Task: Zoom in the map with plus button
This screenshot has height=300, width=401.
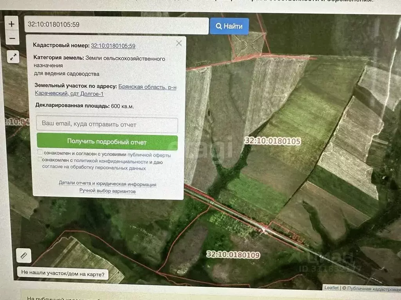Action: coord(12,24)
